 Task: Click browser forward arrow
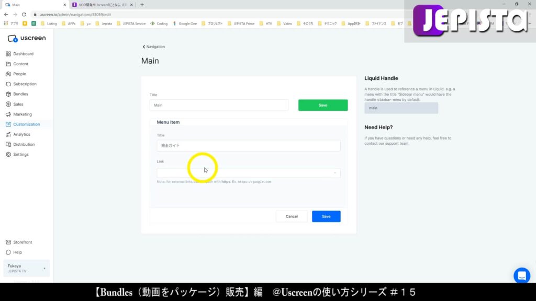[15, 15]
